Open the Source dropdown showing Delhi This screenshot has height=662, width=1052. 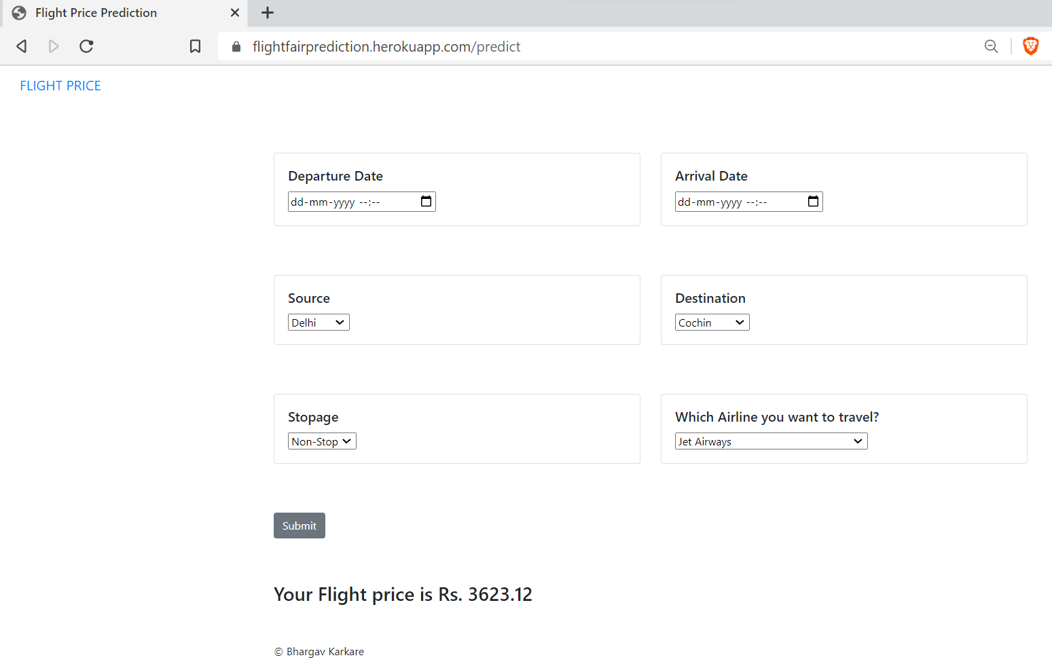[319, 322]
